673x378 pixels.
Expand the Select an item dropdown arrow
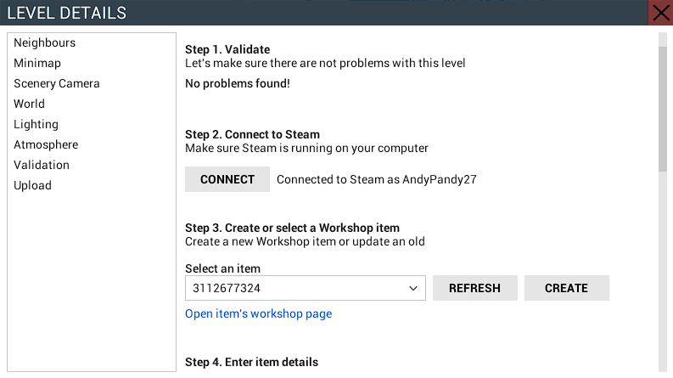tap(413, 288)
